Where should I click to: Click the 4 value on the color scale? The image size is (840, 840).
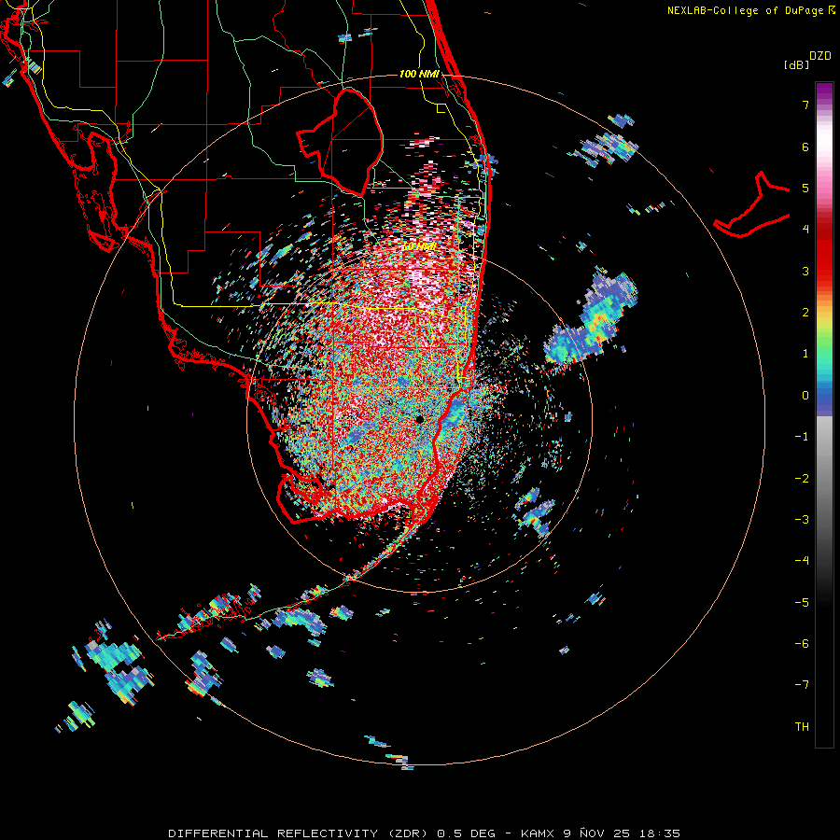pos(805,230)
